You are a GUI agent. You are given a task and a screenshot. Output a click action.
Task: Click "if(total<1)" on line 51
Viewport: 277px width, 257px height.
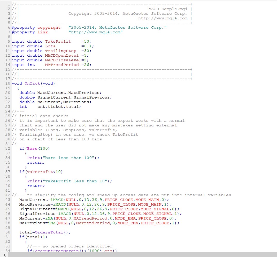pyautogui.click(x=33, y=237)
